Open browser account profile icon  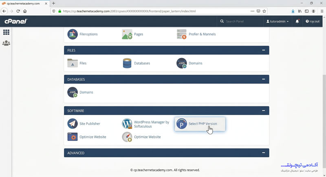coord(313,11)
